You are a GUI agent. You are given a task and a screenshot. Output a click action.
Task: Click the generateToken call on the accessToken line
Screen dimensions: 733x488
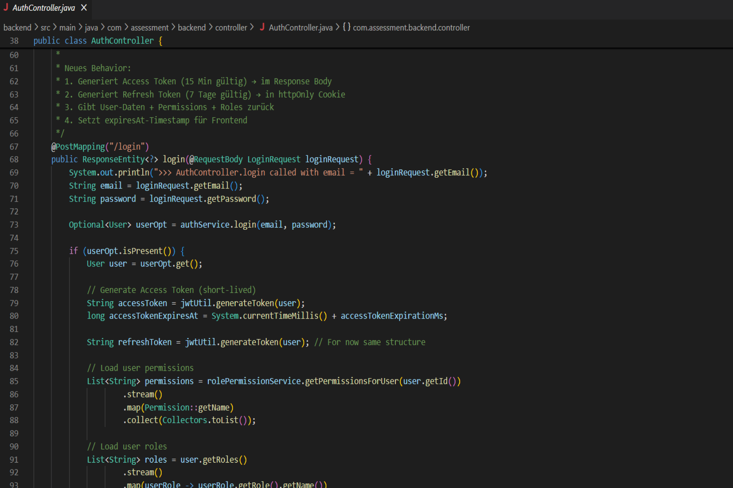point(245,303)
